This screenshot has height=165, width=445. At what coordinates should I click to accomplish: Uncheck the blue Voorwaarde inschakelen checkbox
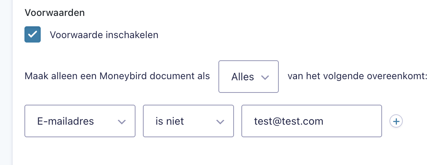33,35
